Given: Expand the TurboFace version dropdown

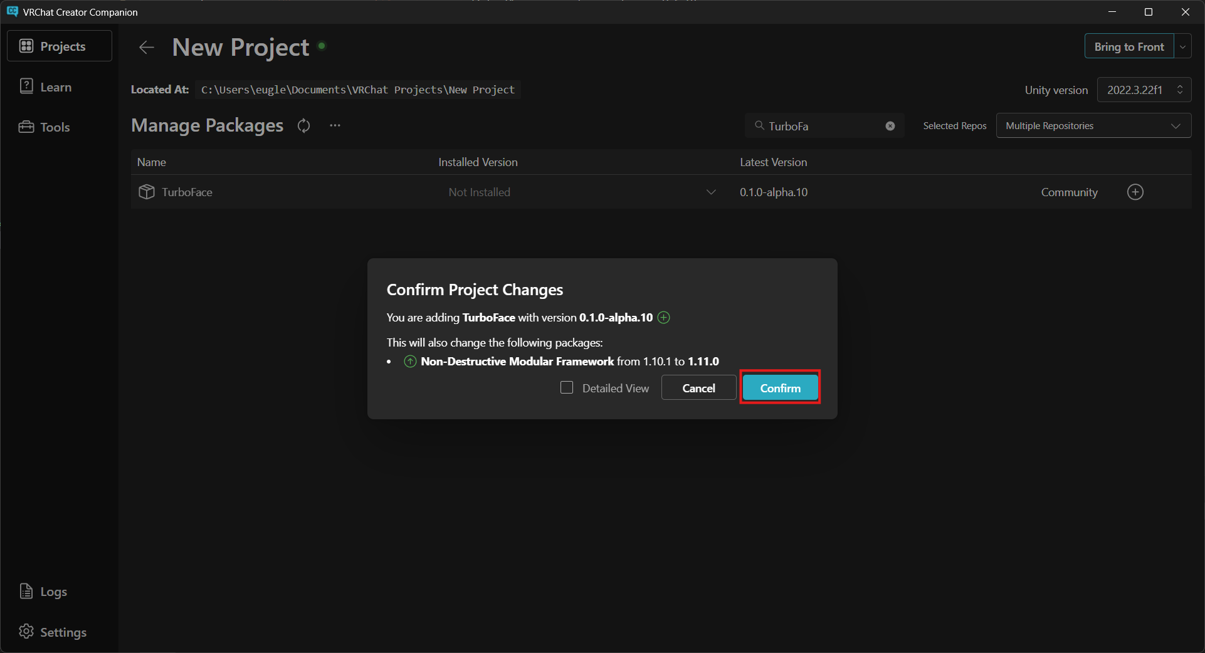Looking at the screenshot, I should [x=711, y=192].
